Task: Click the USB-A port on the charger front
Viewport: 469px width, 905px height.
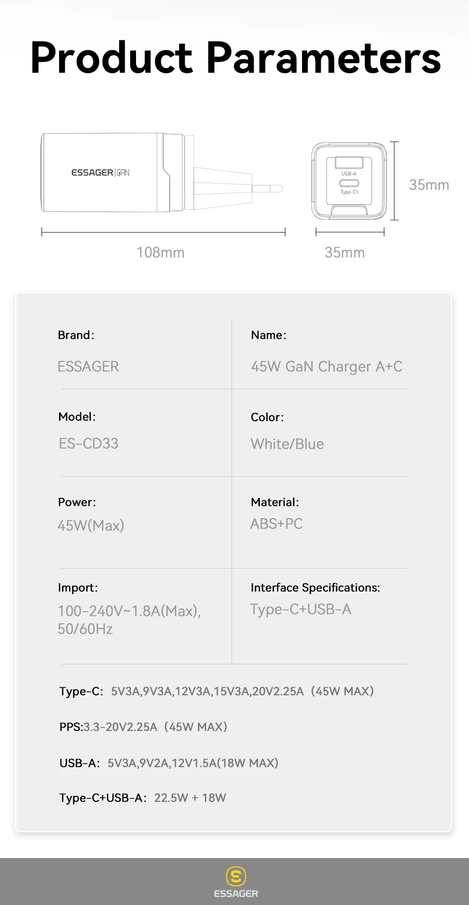Action: click(x=349, y=163)
